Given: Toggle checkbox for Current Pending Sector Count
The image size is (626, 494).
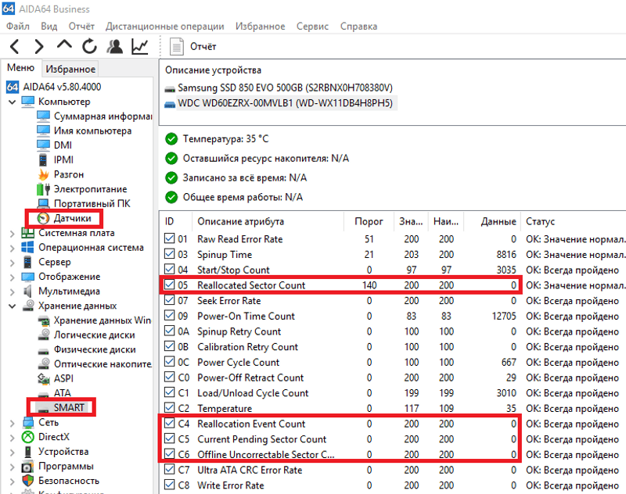Looking at the screenshot, I should click(170, 439).
